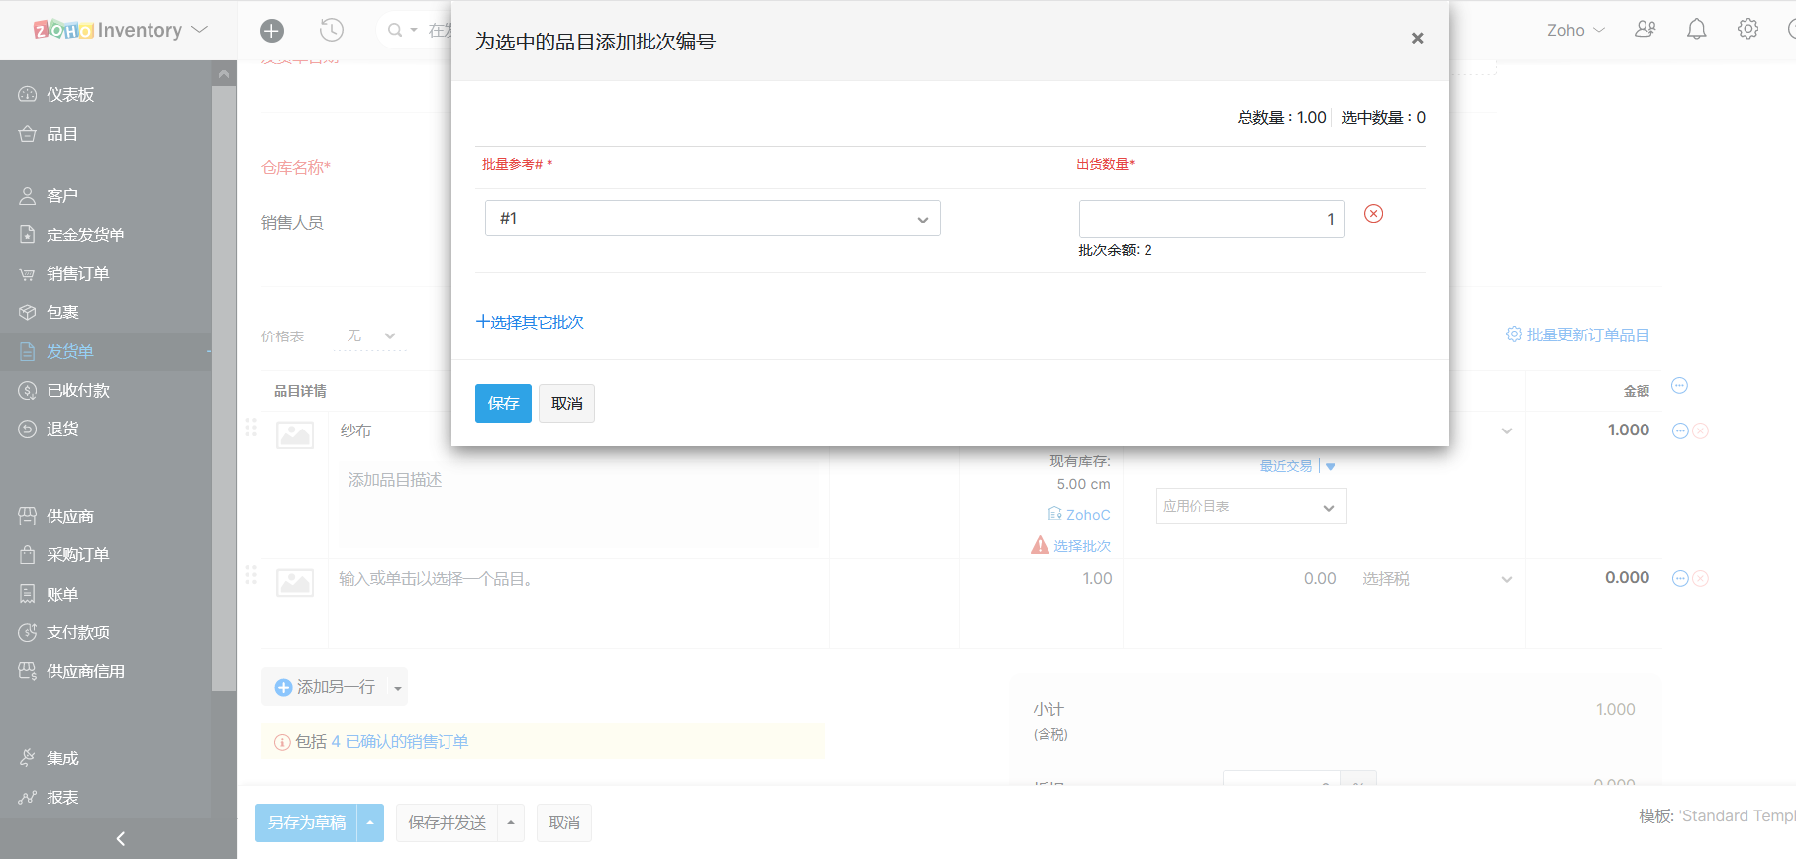This screenshot has height=859, width=1796.
Task: Open the notifications bell
Action: (x=1696, y=30)
